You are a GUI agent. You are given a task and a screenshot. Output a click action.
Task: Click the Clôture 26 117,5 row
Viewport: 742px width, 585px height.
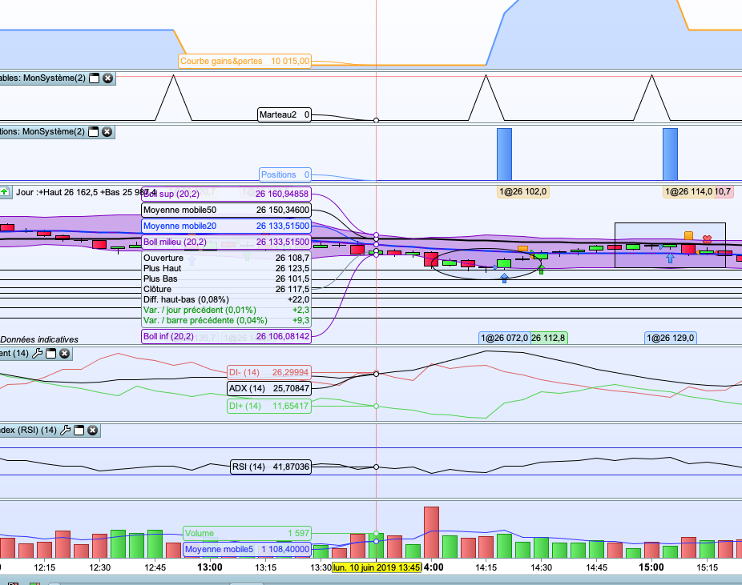coord(226,289)
